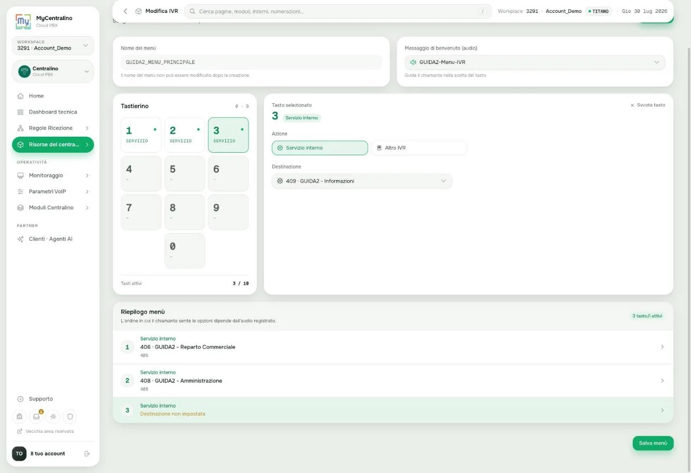Click the TITANO plan badge
Viewport: 691px width, 473px height.
click(598, 11)
